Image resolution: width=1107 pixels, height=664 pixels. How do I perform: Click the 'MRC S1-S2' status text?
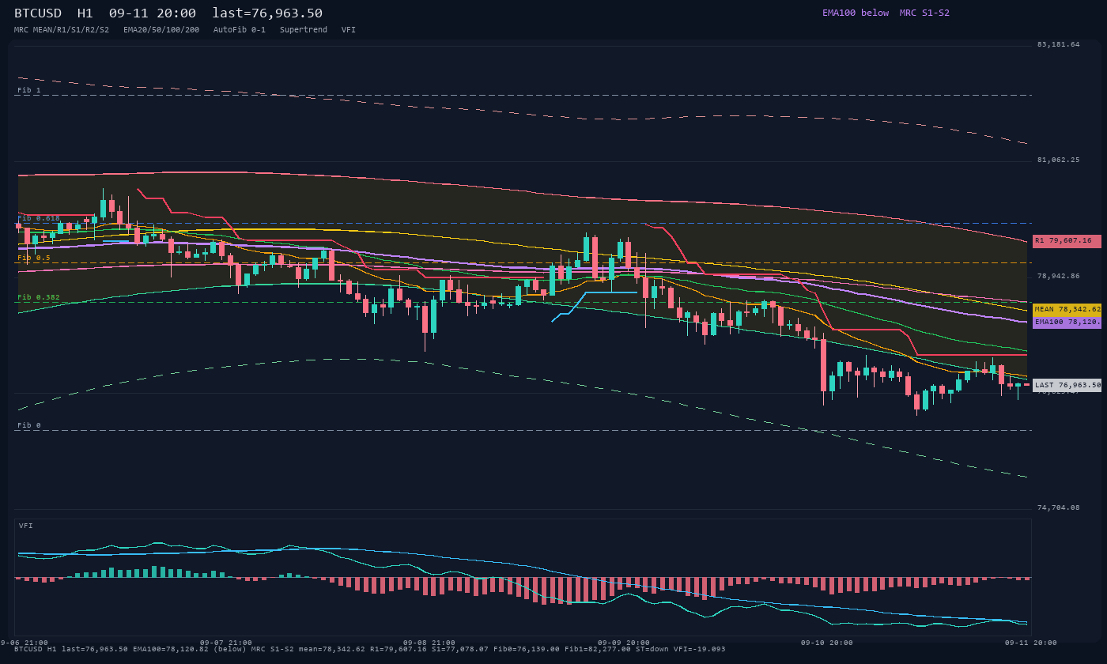click(924, 13)
